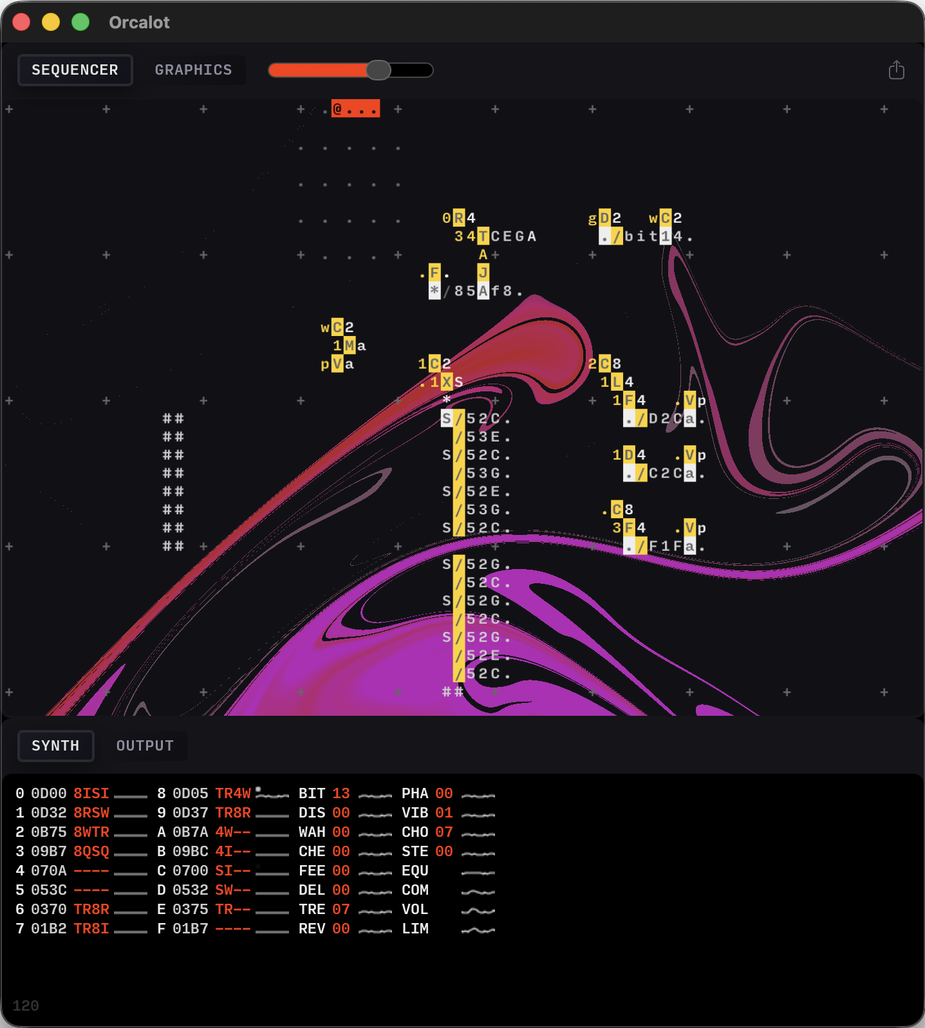The width and height of the screenshot is (925, 1028).
Task: Open the OUTPUT tab
Action: (x=145, y=745)
